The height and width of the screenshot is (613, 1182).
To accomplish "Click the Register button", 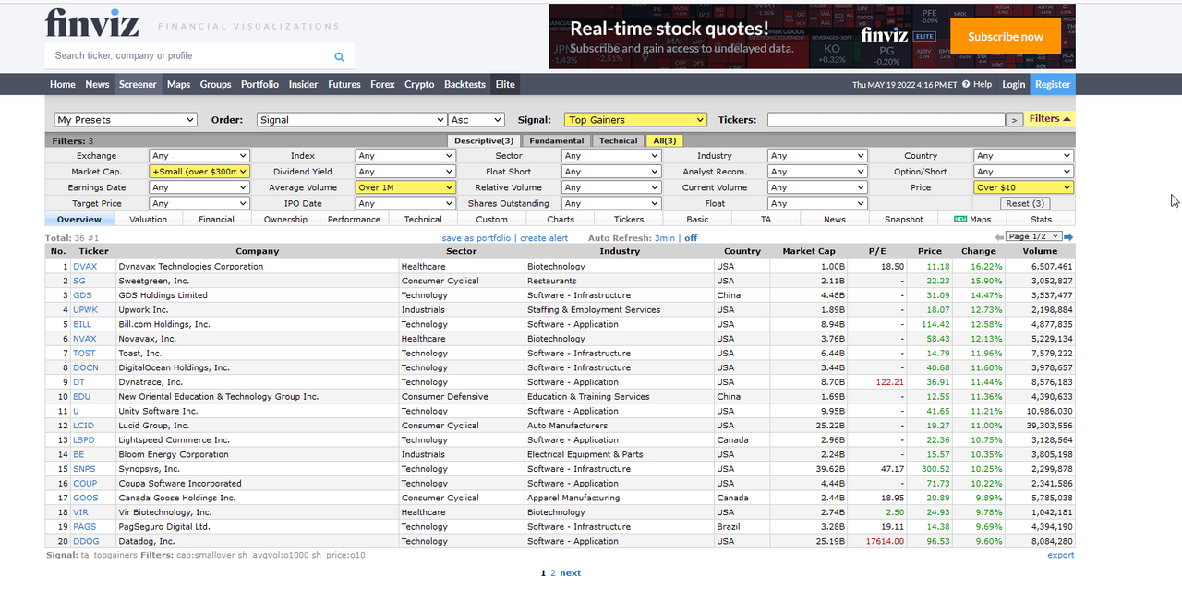I will [x=1053, y=84].
